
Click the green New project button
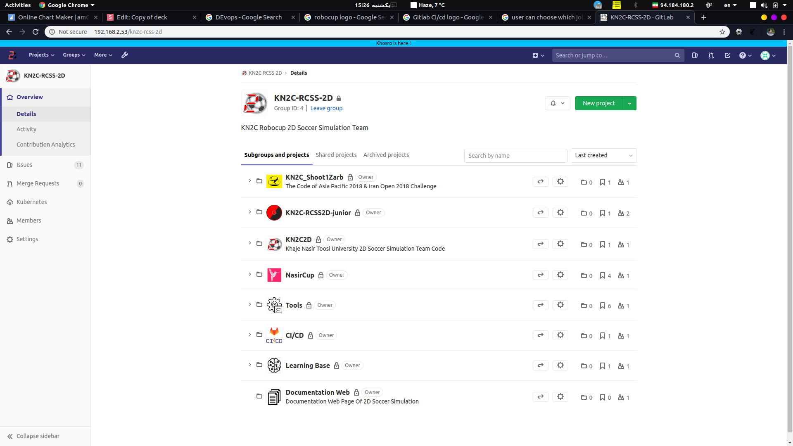[598, 103]
